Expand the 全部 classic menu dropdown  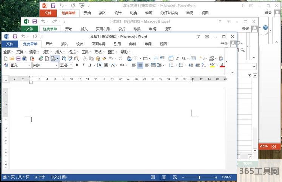pos(8,52)
